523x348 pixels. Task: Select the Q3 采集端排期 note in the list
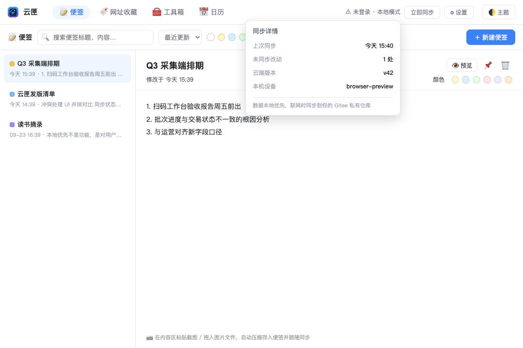[x=67, y=68]
